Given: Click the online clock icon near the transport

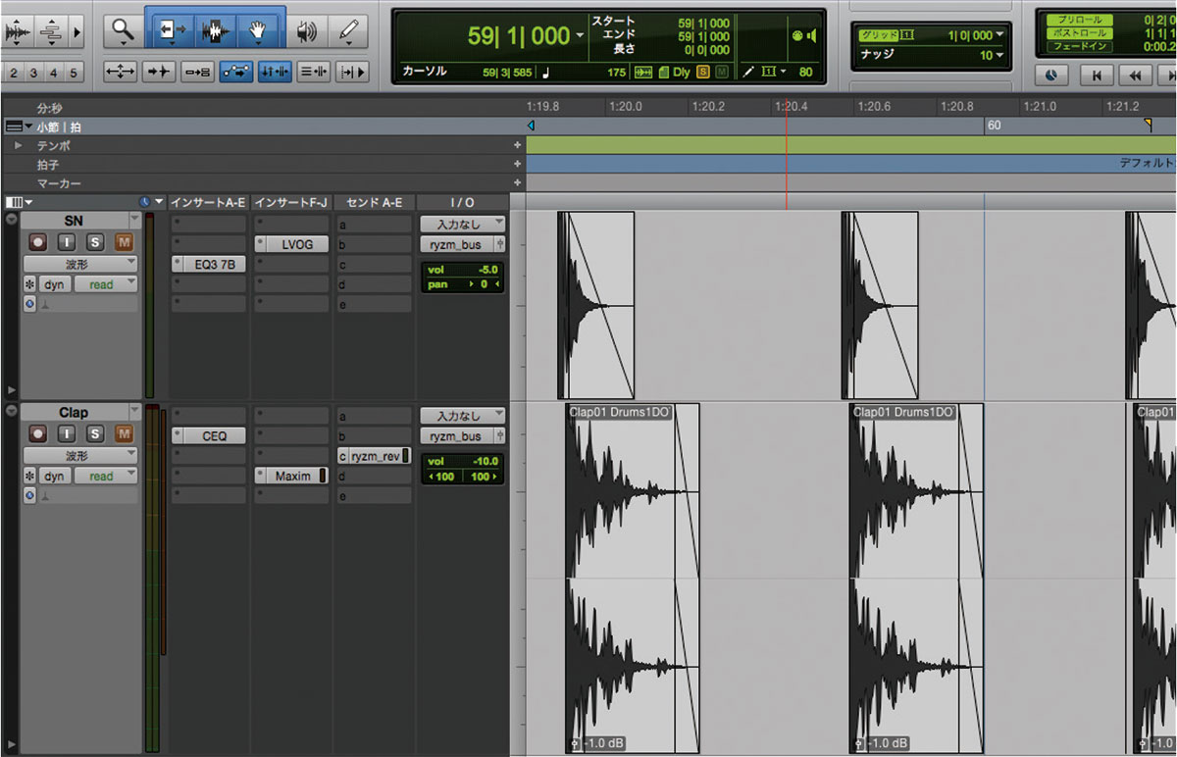Looking at the screenshot, I should [1050, 75].
